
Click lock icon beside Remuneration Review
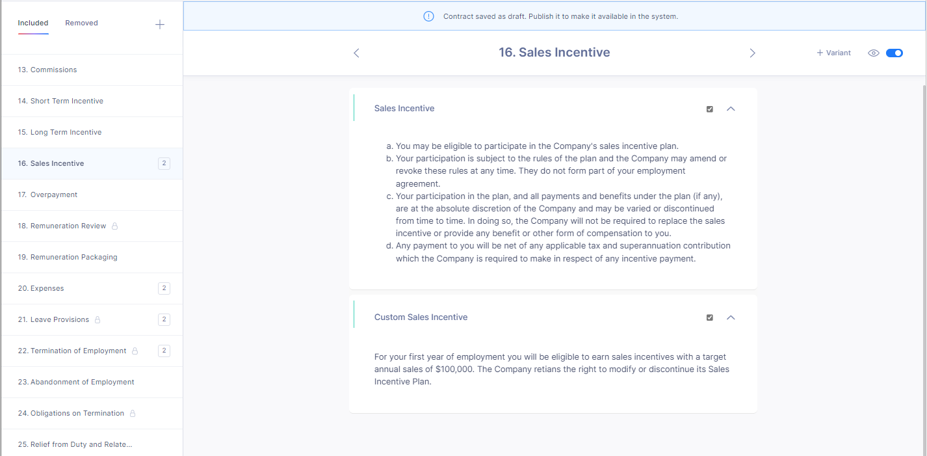tap(115, 226)
